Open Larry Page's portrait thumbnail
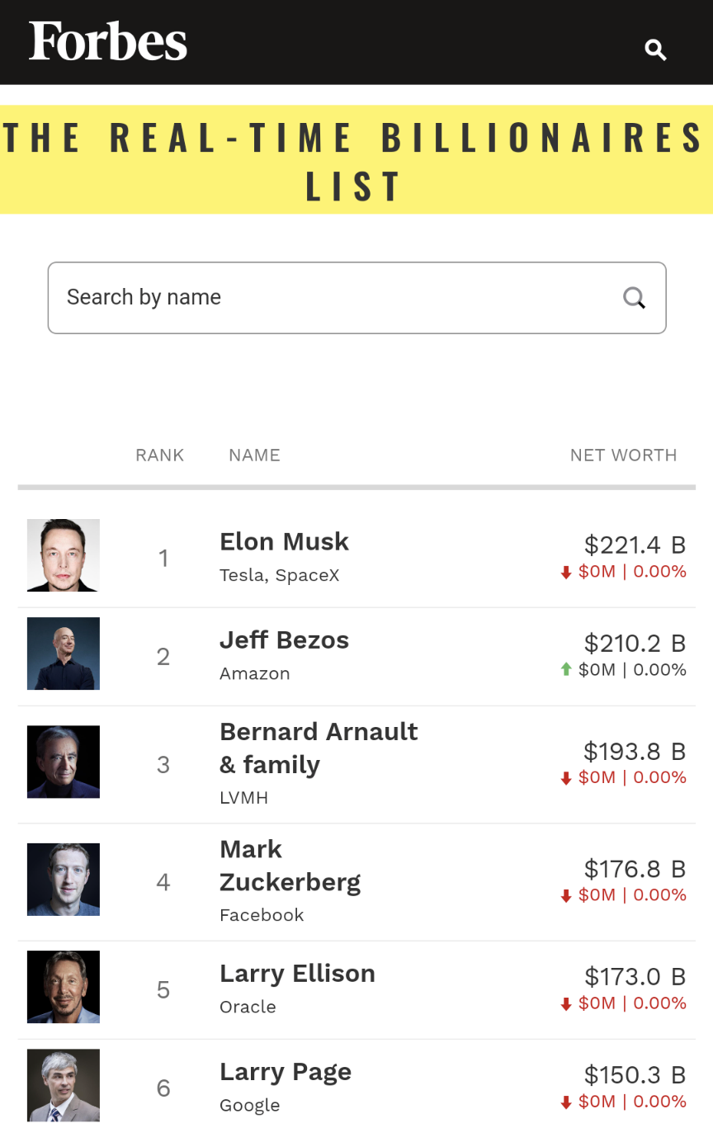713x1128 pixels. click(64, 1085)
